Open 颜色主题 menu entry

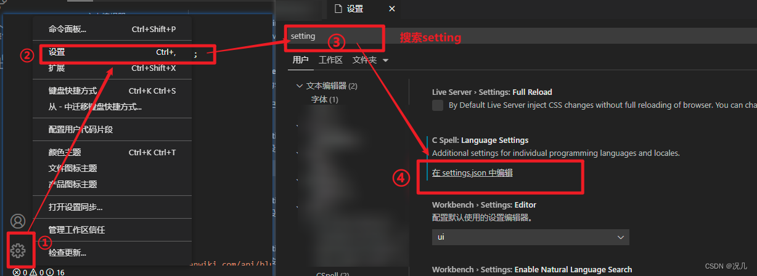click(x=112, y=152)
